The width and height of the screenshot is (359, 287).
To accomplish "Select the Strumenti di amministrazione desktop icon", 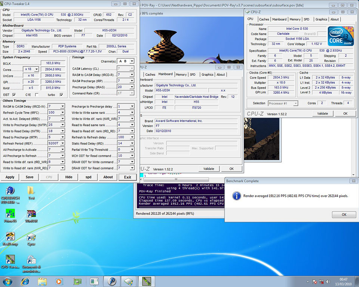I will coord(31,264).
